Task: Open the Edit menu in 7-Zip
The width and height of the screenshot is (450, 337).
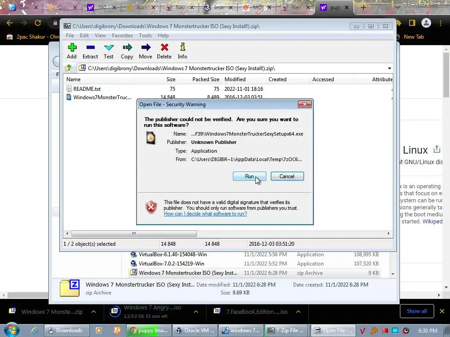Action: pos(84,36)
